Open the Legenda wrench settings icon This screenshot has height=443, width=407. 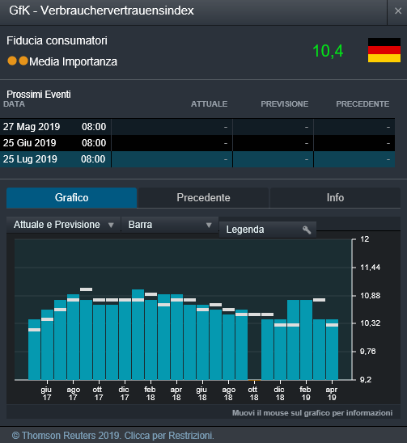coord(307,230)
